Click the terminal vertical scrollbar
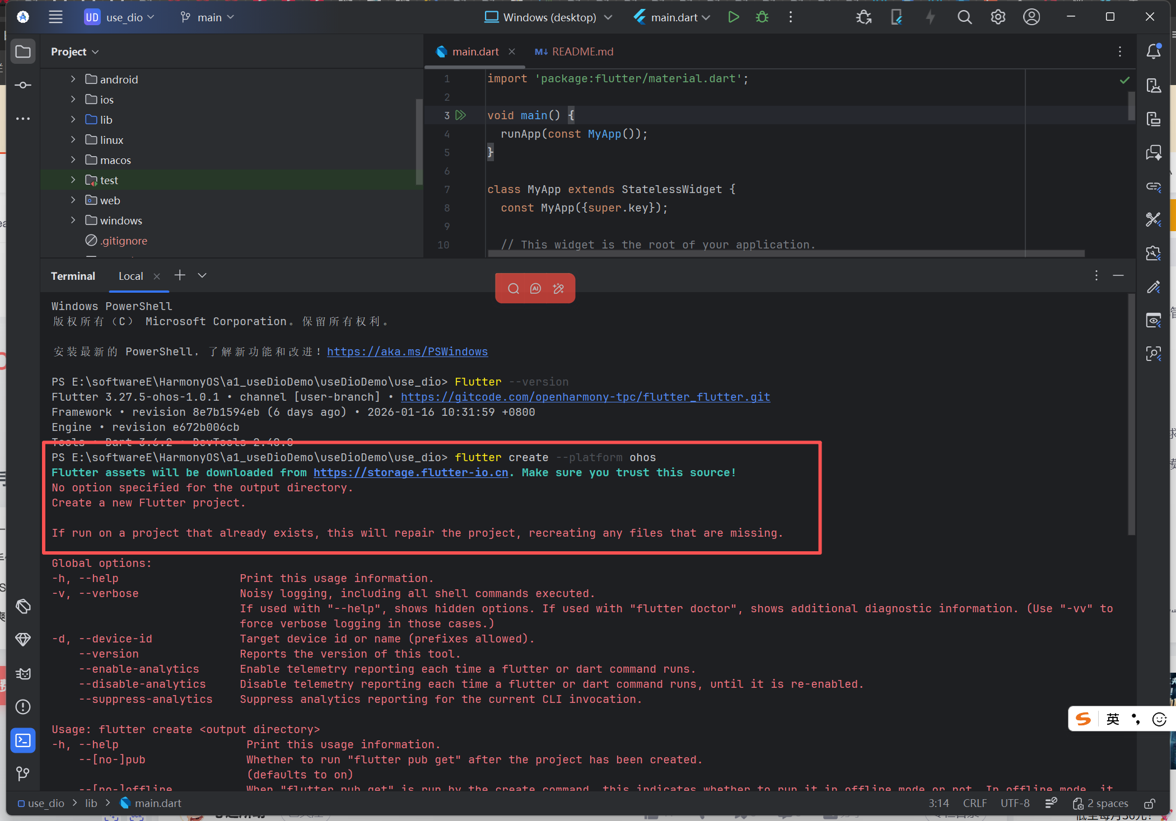The image size is (1176, 821). [1131, 414]
